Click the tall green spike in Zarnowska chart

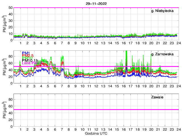[x=126, y=57]
